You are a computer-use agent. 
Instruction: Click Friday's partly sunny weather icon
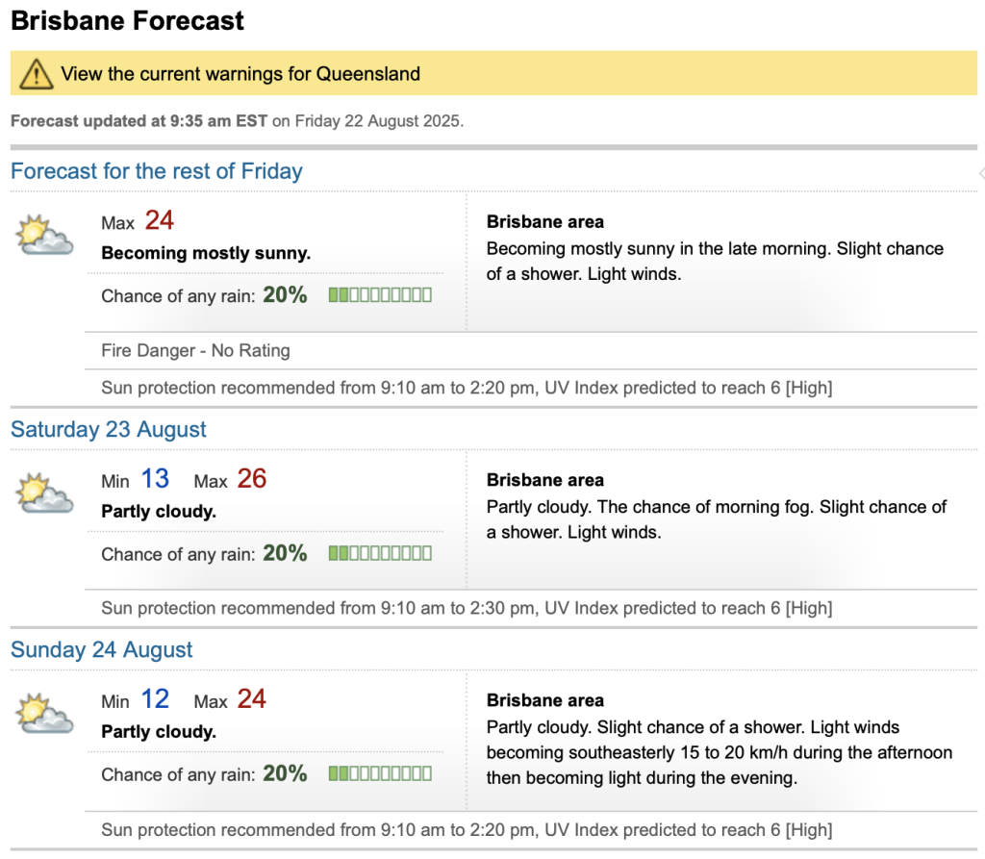45,235
